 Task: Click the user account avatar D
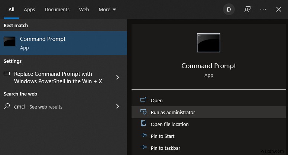pos(229,10)
